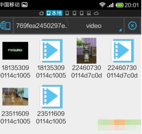The height and width of the screenshot is (134, 142).
Task: Tap the picture notification icon in status bar
Action: 25,5
